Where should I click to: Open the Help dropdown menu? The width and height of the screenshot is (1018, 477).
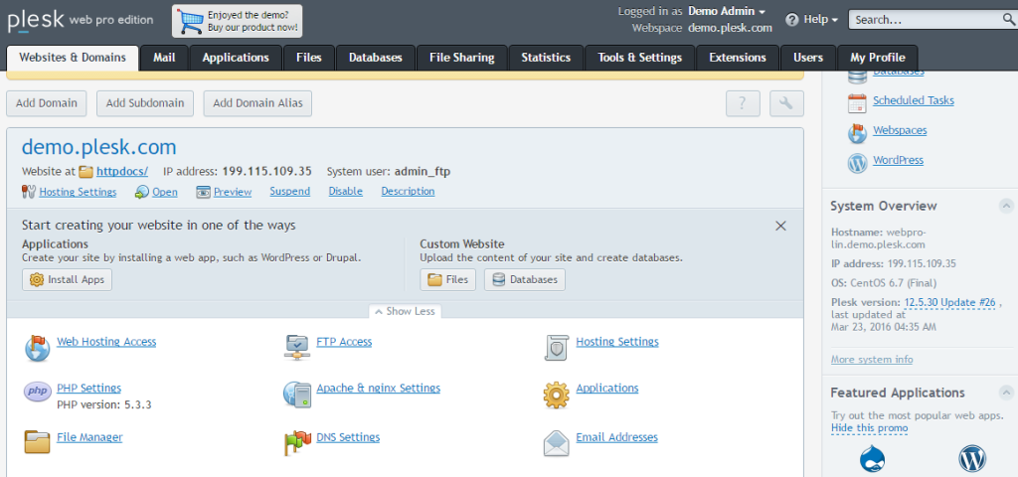(811, 20)
